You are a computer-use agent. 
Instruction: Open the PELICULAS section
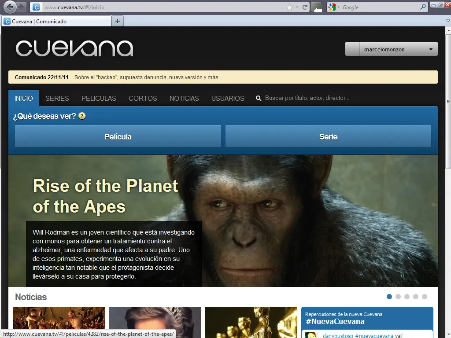coord(99,98)
